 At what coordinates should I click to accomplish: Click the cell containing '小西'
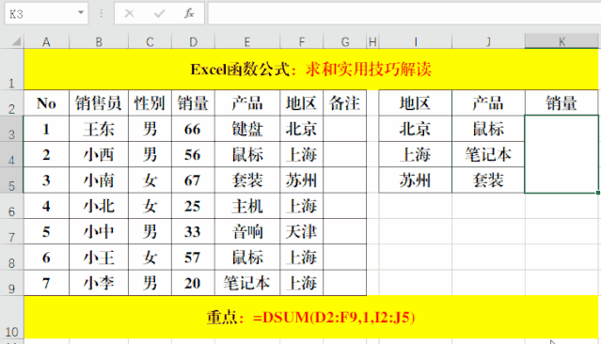99,154
